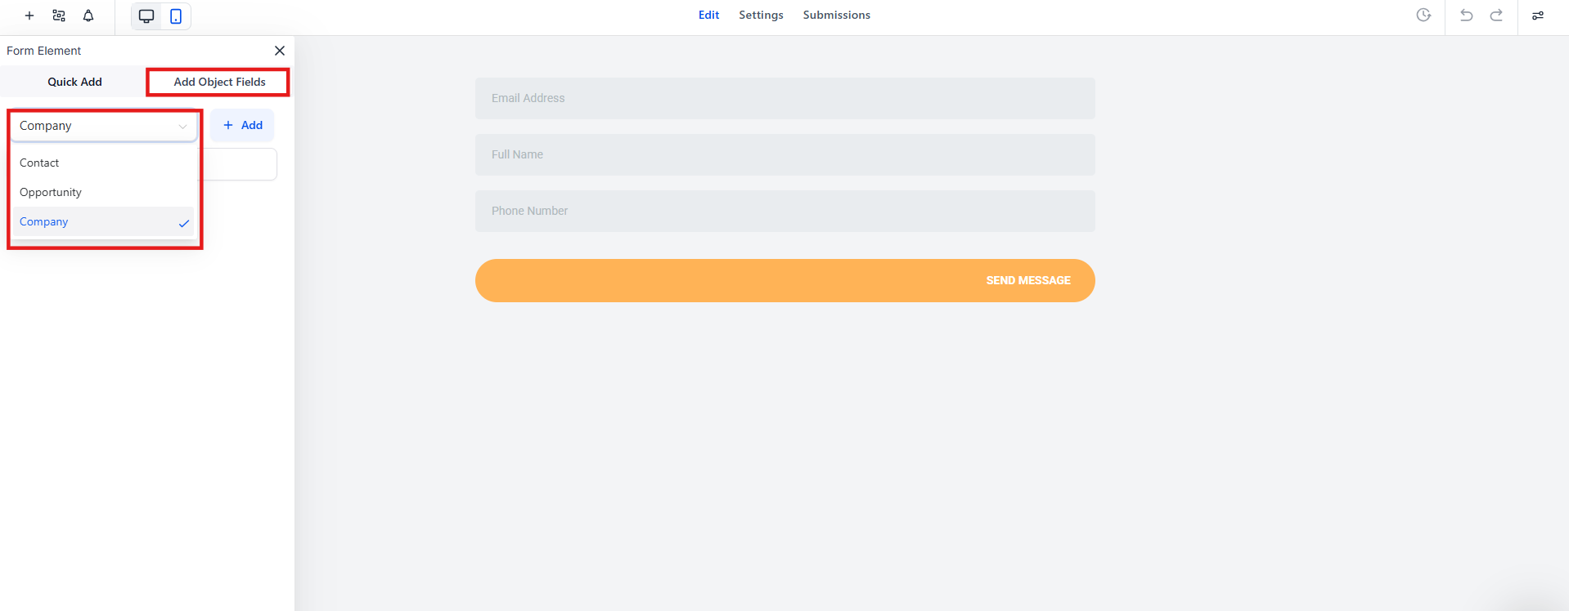Viewport: 1569px width, 611px height.
Task: Select the Add Object Fields tab
Action: pos(219,82)
